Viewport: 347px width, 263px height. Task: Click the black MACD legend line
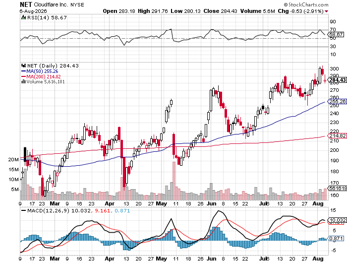[23, 210]
